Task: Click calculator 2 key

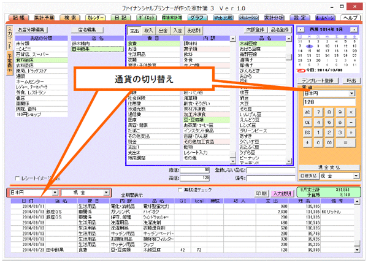Action: point(329,133)
